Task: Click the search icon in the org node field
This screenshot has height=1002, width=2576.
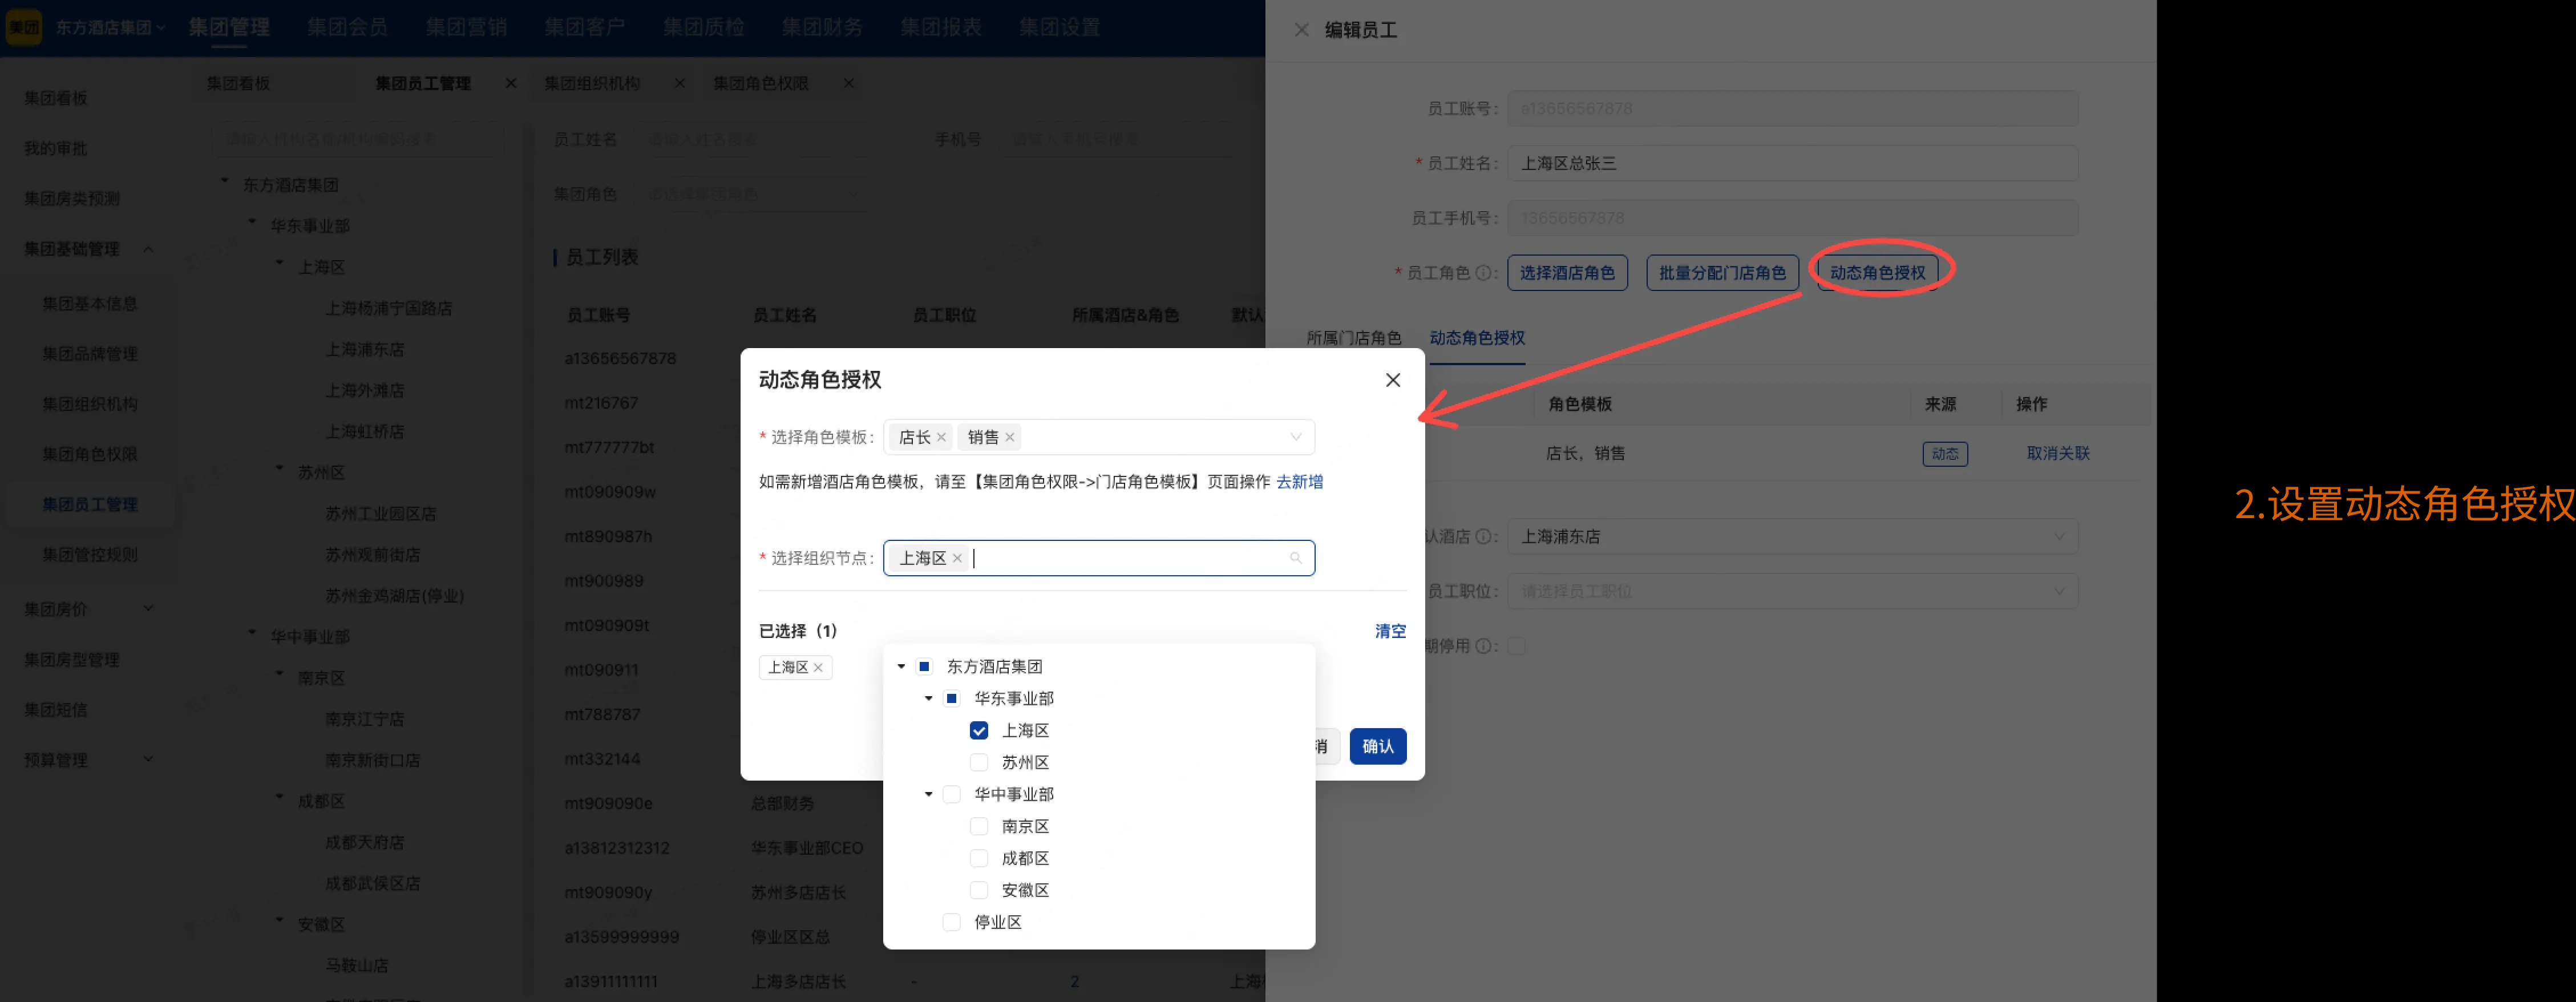Action: (x=1296, y=558)
